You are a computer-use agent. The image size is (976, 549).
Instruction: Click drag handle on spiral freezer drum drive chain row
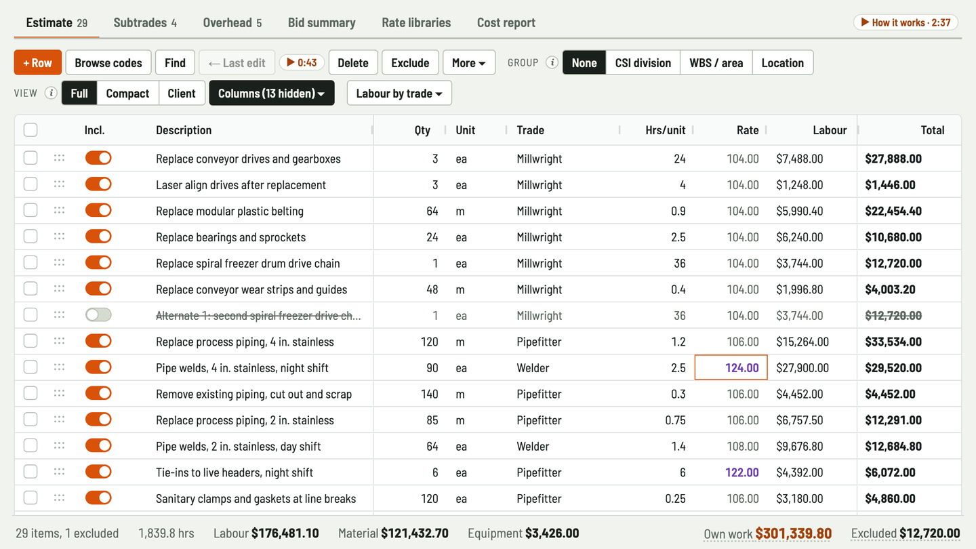[x=59, y=263]
